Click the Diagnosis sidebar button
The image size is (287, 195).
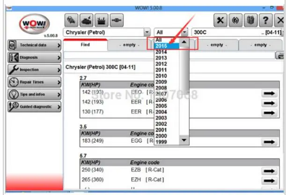34,57
